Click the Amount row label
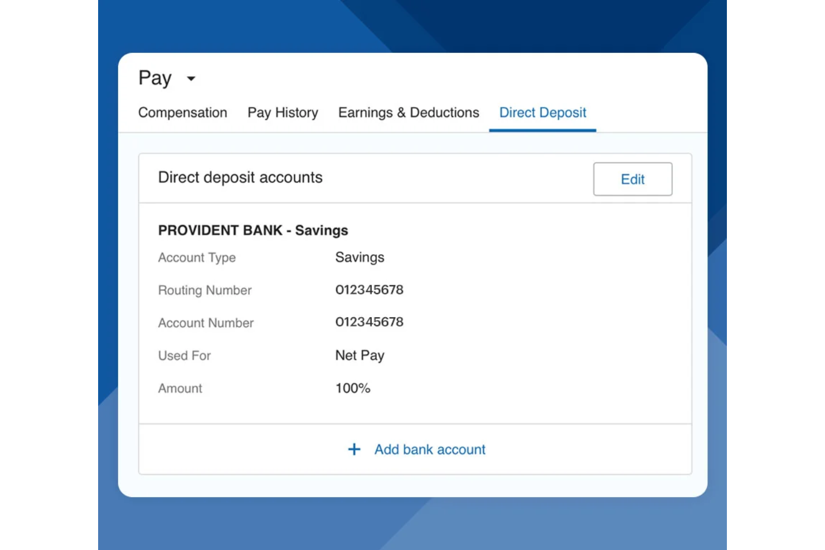This screenshot has width=825, height=550. pyautogui.click(x=179, y=388)
